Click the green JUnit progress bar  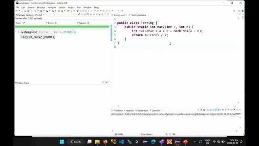[62, 26]
